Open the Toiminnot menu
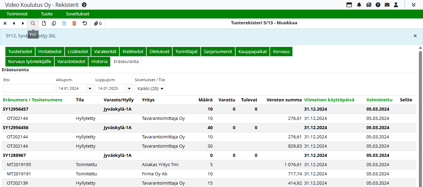Image resolution: width=423 pixels, height=187 pixels. coord(17,14)
